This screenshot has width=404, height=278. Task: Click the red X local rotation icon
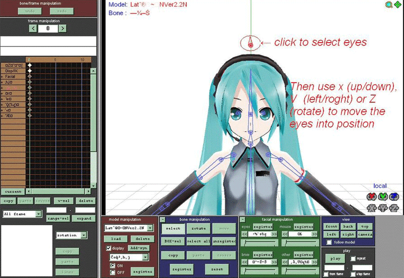pos(371,197)
